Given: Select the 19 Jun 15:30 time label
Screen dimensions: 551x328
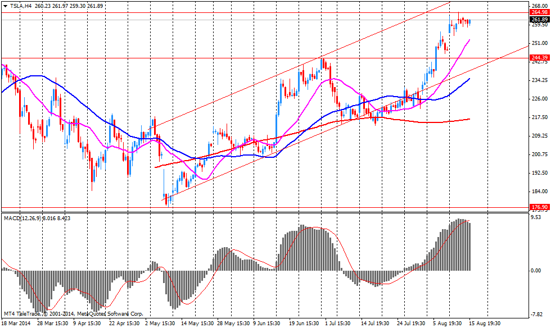Looking at the screenshot, I should point(304,323).
